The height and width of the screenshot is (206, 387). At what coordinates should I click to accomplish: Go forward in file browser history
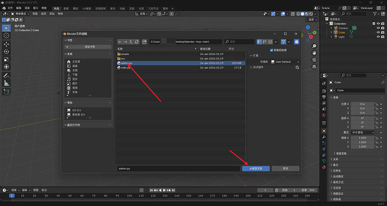coord(126,42)
